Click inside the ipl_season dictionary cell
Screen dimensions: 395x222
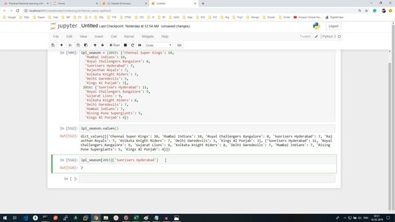207,85
